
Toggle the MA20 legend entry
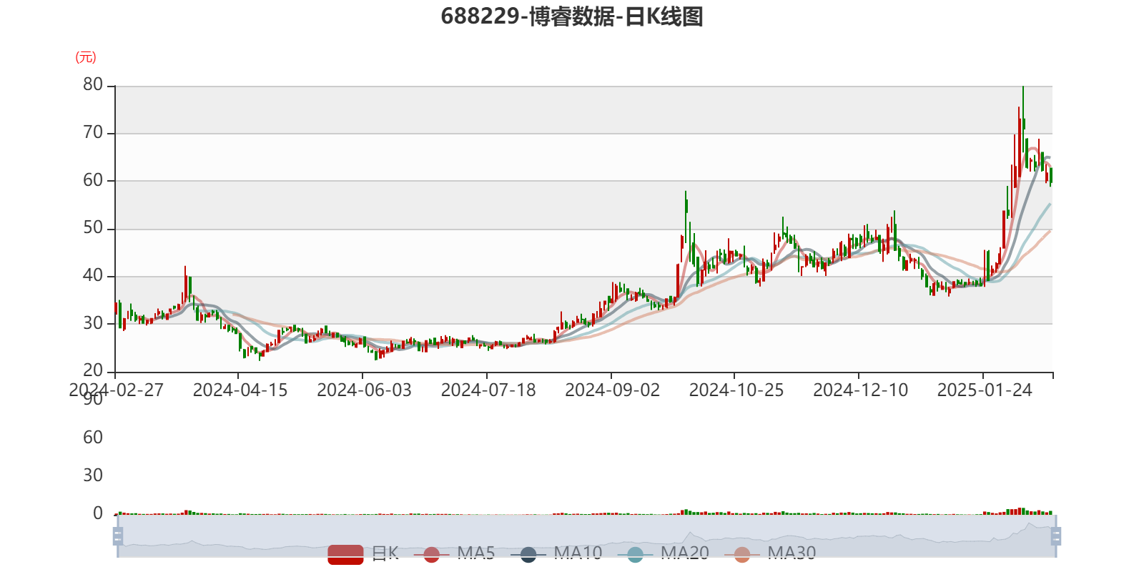[664, 553]
